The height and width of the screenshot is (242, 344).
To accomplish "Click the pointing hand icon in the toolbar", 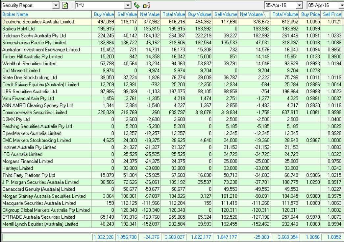I will pos(146,6).
